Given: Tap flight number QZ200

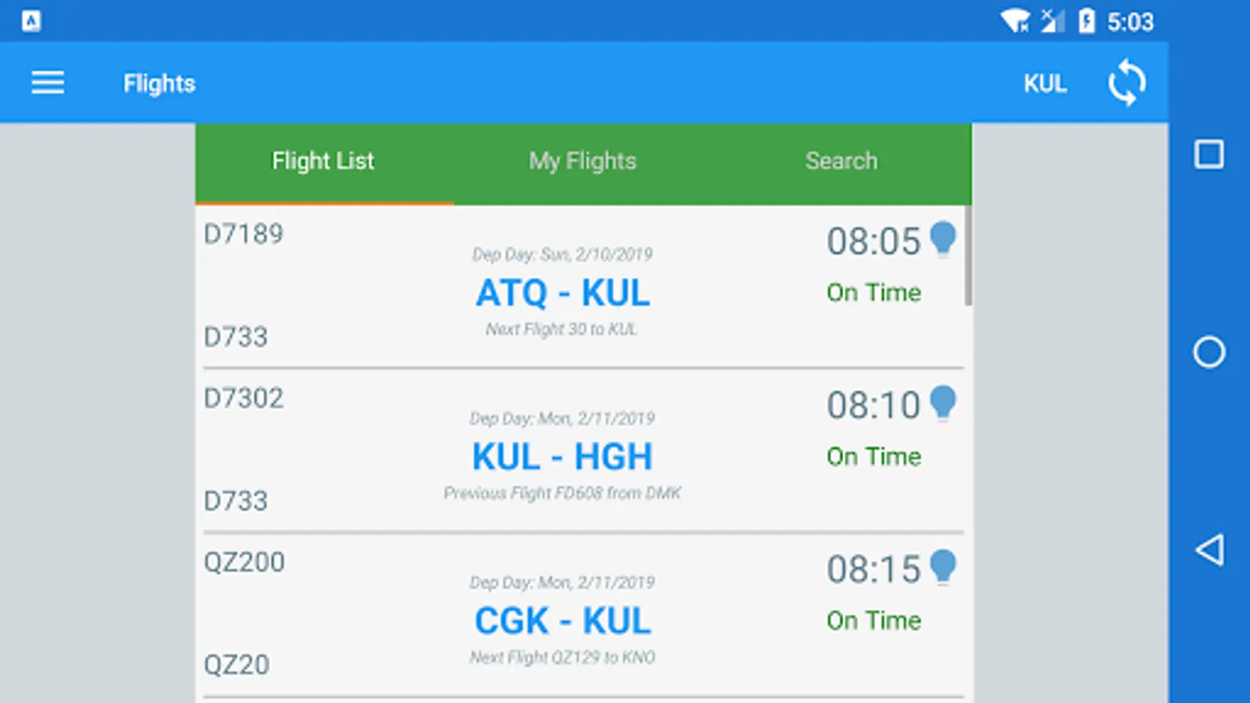Looking at the screenshot, I should tap(244, 562).
